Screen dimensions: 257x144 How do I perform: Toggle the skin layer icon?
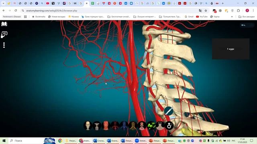[x=160, y=126]
